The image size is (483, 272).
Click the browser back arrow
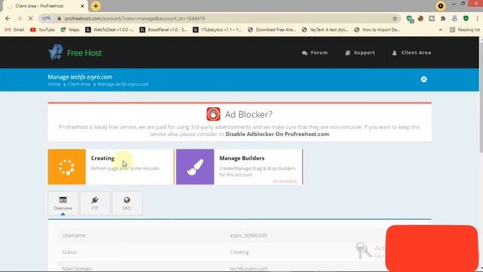point(8,18)
